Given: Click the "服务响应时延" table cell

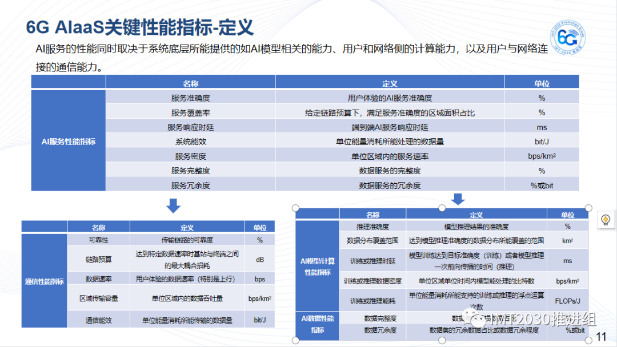Looking at the screenshot, I should [190, 127].
